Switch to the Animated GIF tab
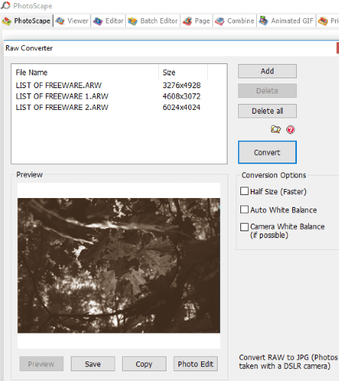The width and height of the screenshot is (339, 381). pyautogui.click(x=286, y=21)
